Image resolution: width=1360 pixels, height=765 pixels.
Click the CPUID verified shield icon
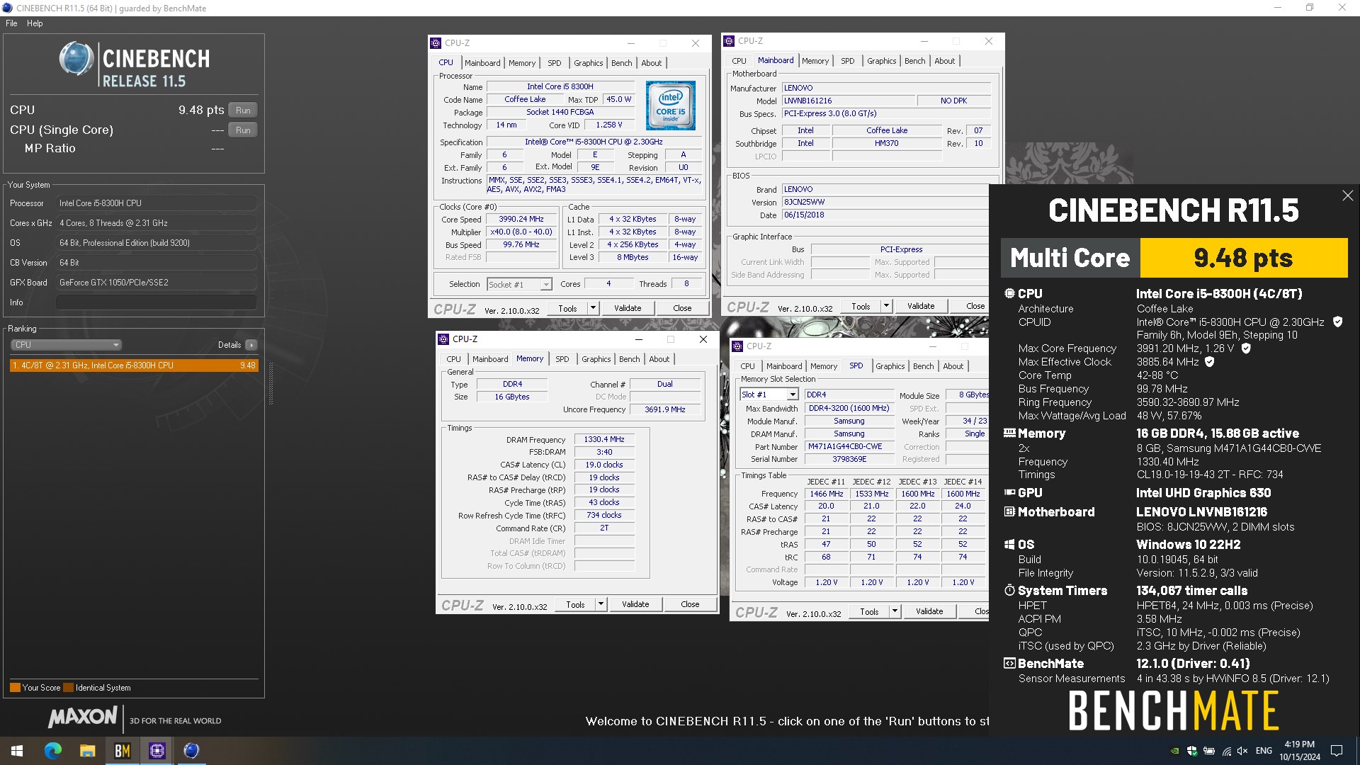1337,322
